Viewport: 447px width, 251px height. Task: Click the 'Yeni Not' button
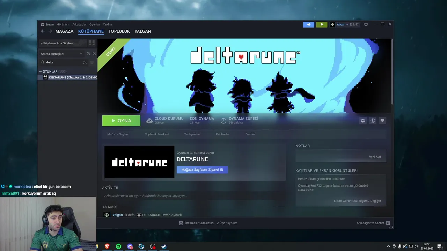[375, 157]
